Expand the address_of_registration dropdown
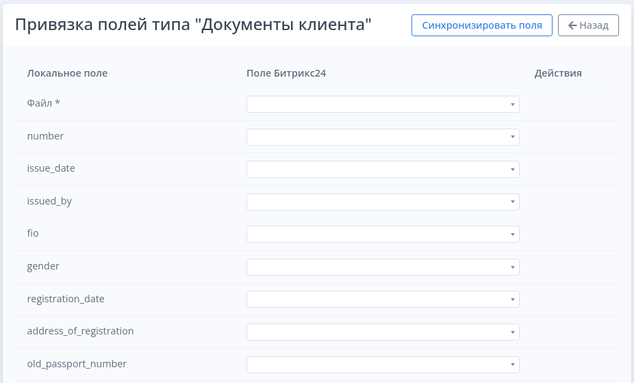The width and height of the screenshot is (634, 383). 382,332
